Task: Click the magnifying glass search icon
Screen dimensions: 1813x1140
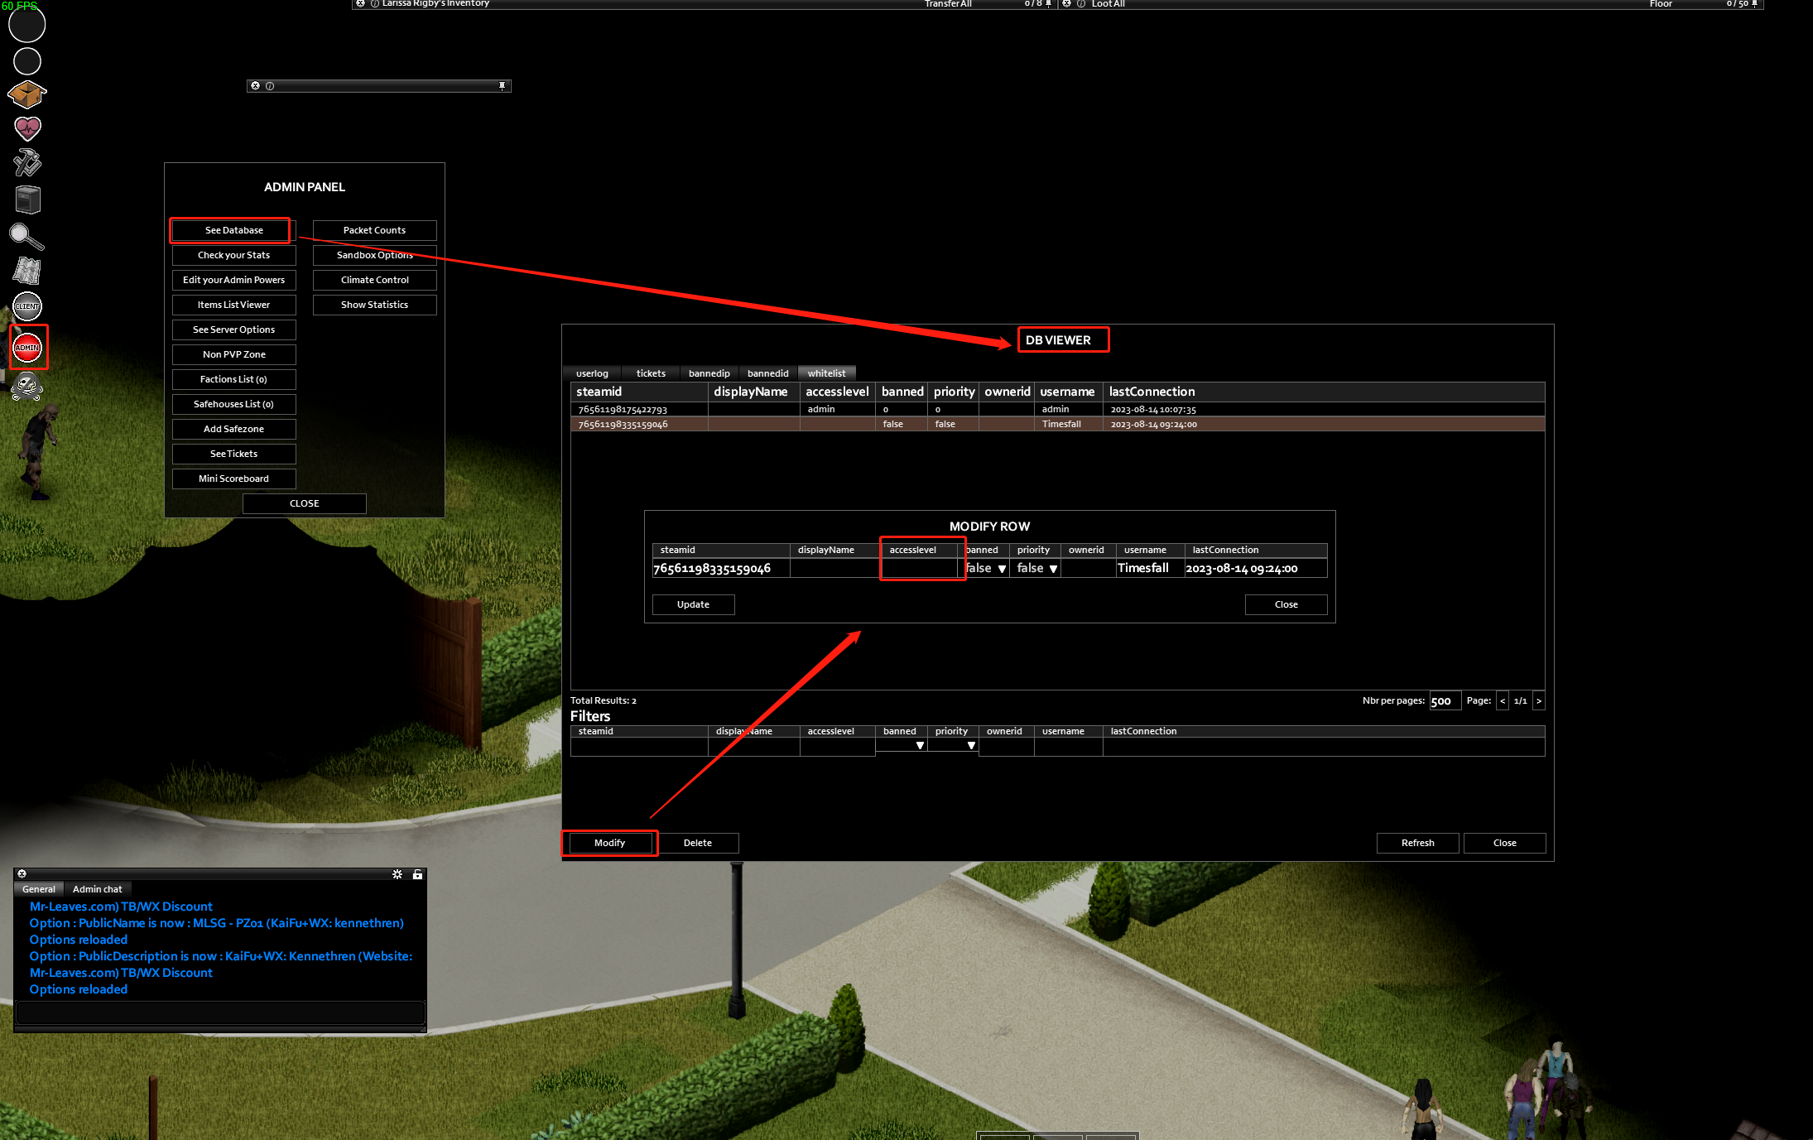Action: click(26, 237)
